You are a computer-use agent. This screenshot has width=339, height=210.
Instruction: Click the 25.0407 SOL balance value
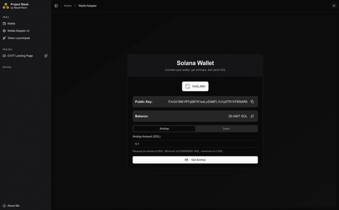point(238,116)
